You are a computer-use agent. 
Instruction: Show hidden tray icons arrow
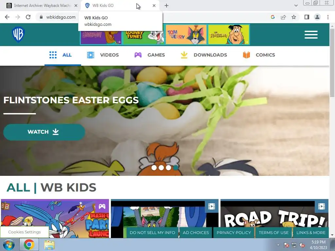click(x=278, y=245)
